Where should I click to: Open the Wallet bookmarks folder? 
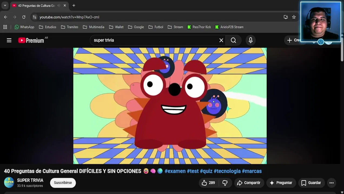(116, 27)
